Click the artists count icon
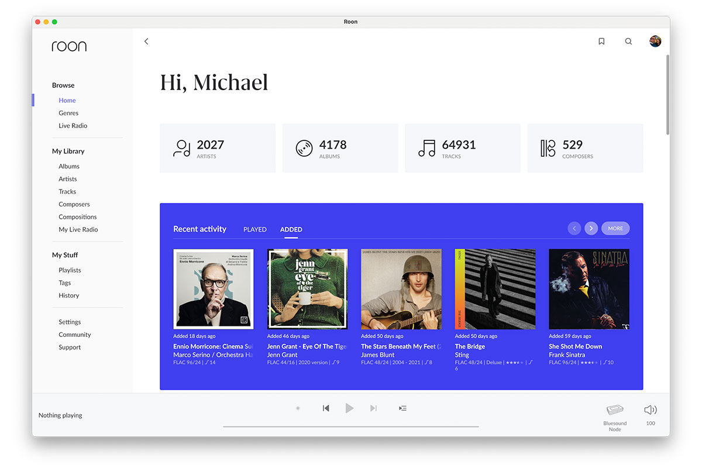This screenshot has height=468, width=702. (181, 148)
